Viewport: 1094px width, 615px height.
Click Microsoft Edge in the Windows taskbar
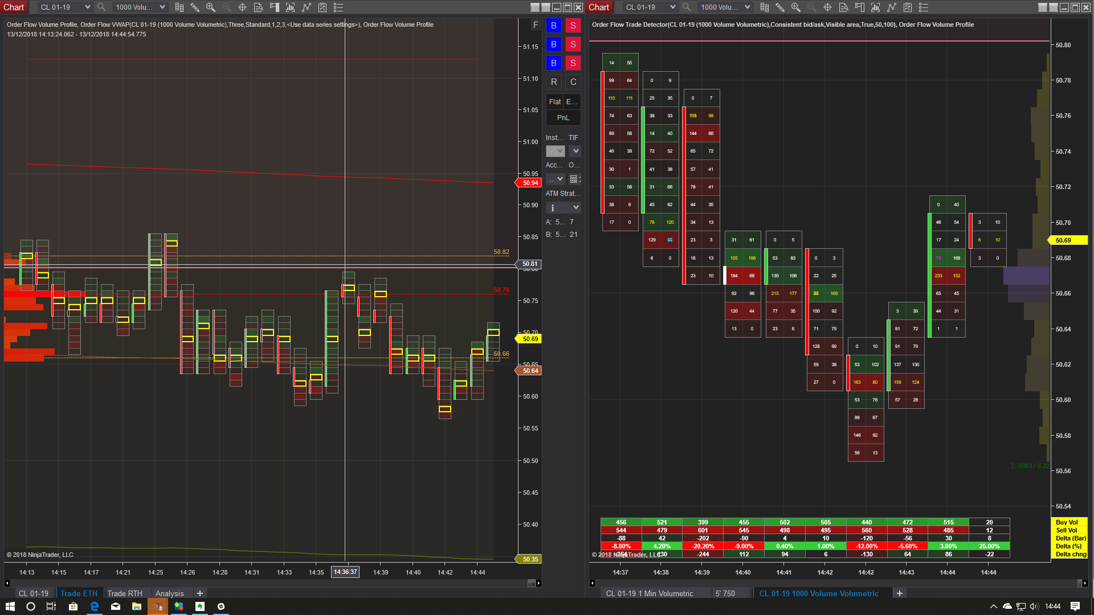pos(94,606)
